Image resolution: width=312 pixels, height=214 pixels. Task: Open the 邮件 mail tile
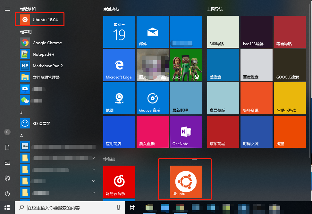click(x=153, y=32)
